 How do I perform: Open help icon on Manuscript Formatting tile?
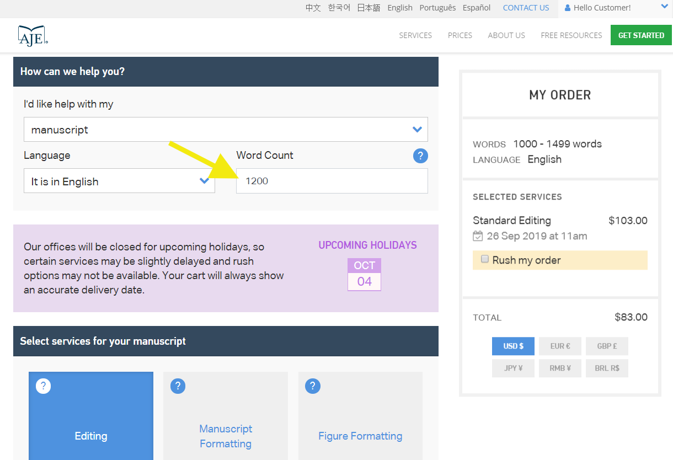click(178, 386)
